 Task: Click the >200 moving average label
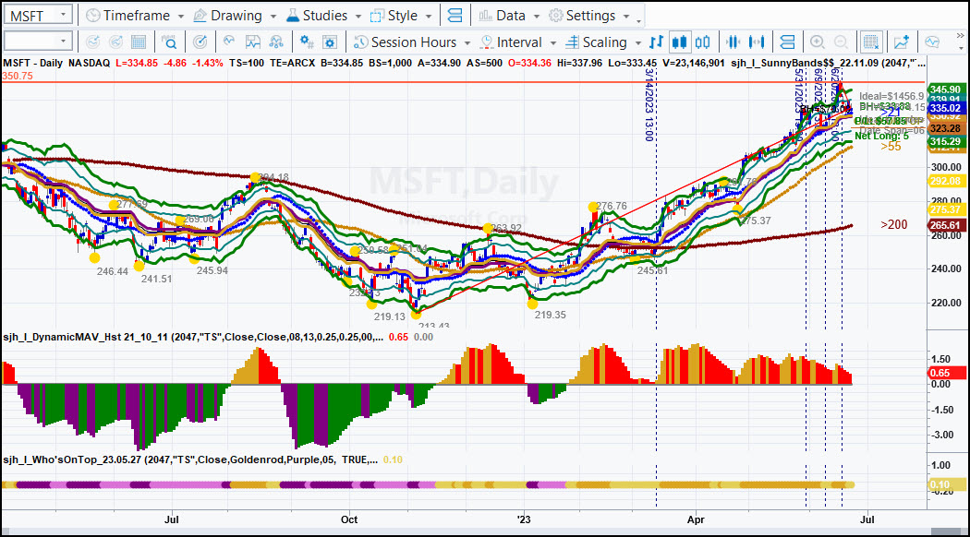point(894,224)
